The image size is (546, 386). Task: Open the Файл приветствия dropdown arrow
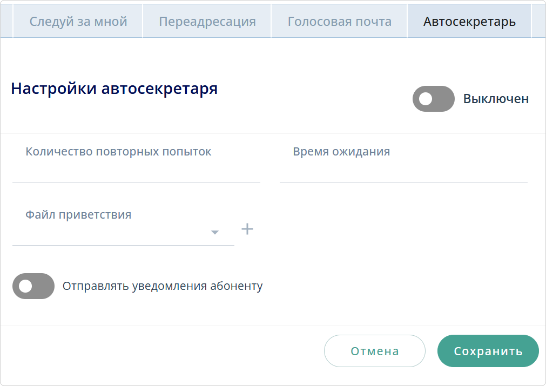pos(215,231)
